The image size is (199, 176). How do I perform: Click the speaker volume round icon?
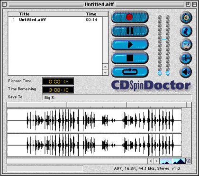186,72
